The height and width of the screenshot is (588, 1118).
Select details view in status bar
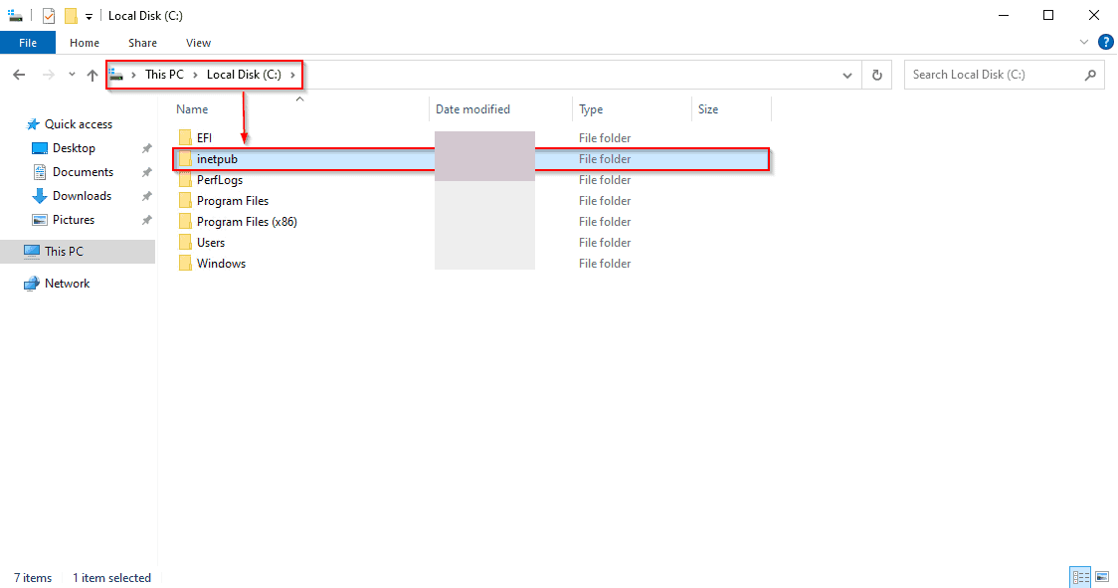tap(1080, 576)
